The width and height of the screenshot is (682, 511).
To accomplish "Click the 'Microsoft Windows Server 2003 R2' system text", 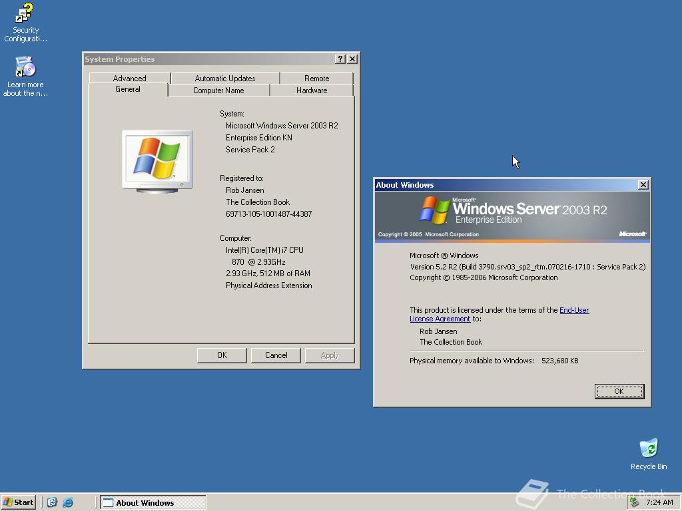I will (282, 126).
